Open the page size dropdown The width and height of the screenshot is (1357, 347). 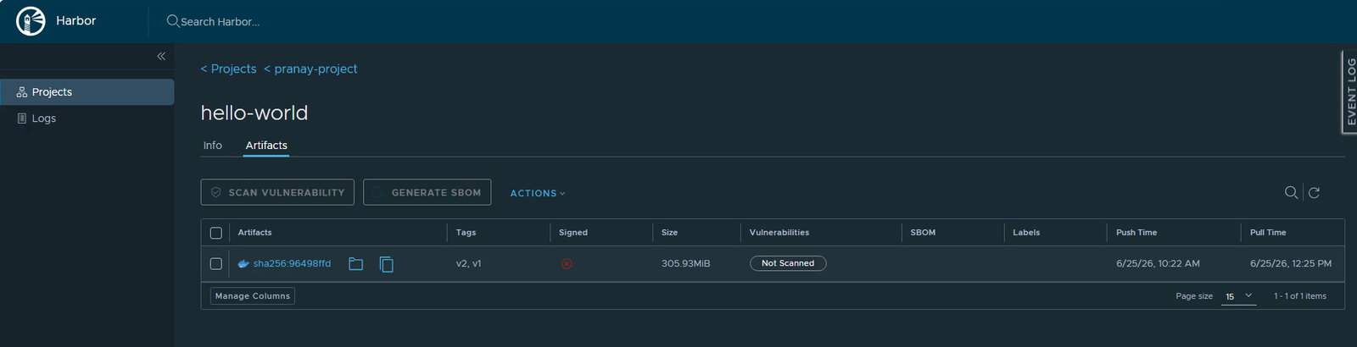(1238, 296)
